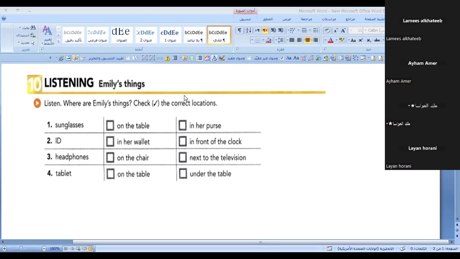Screen dimensions: 460x259
Task: Apply justify alignment
Action: point(291,40)
